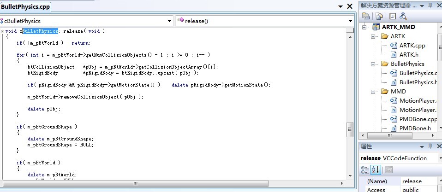Select BulletPhysics.cpp file in the tree
The height and width of the screenshot is (192, 442).
tap(418, 73)
